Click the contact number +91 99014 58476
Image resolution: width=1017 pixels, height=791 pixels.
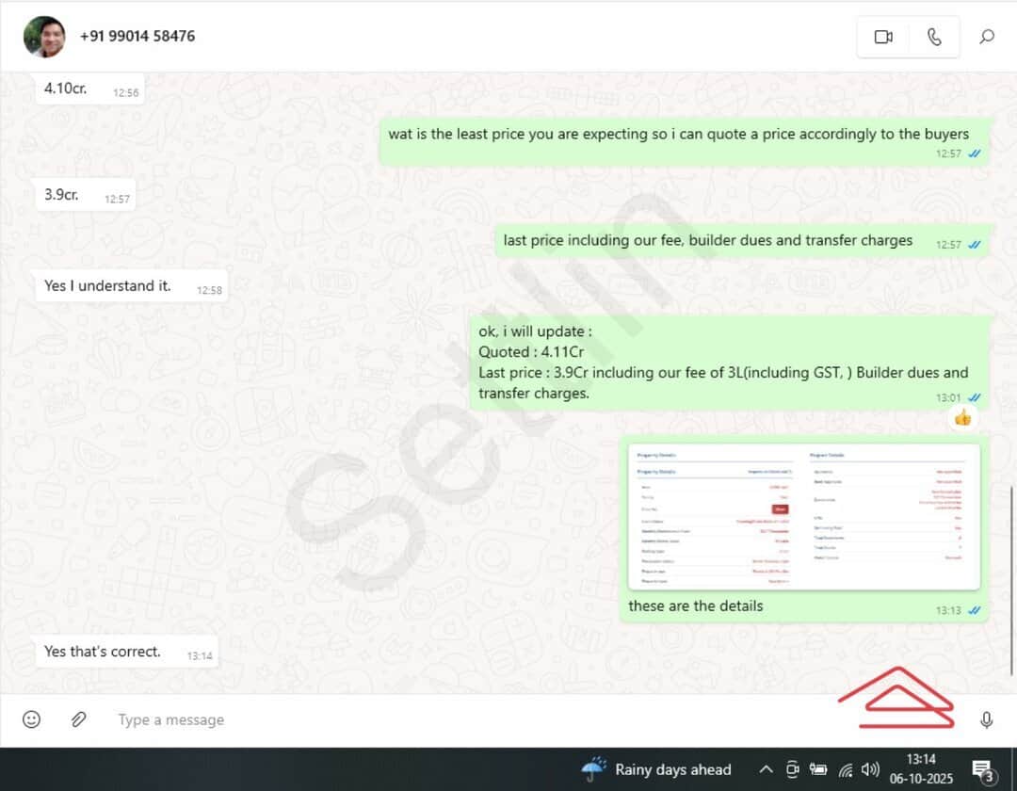(137, 36)
